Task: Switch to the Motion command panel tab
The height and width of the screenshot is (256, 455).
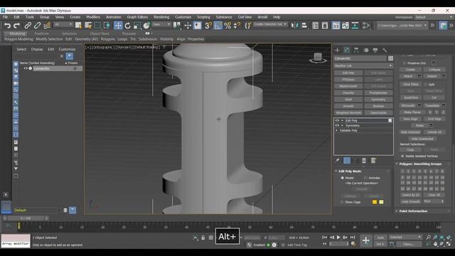Action: pos(366,50)
